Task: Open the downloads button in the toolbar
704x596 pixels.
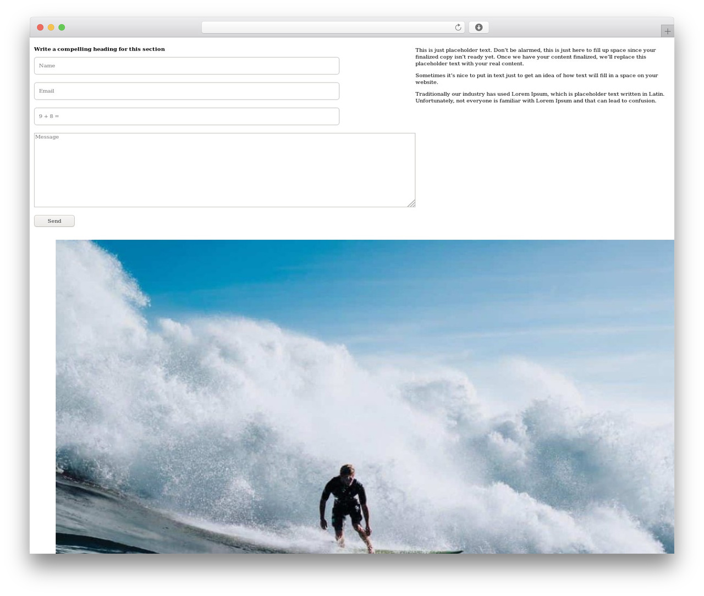Action: click(x=479, y=27)
